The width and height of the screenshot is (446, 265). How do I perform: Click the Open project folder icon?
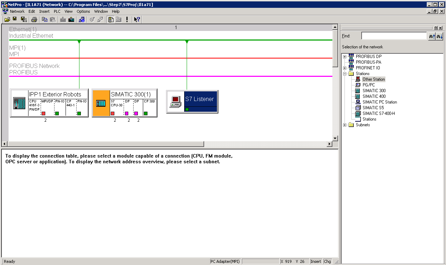point(7,20)
